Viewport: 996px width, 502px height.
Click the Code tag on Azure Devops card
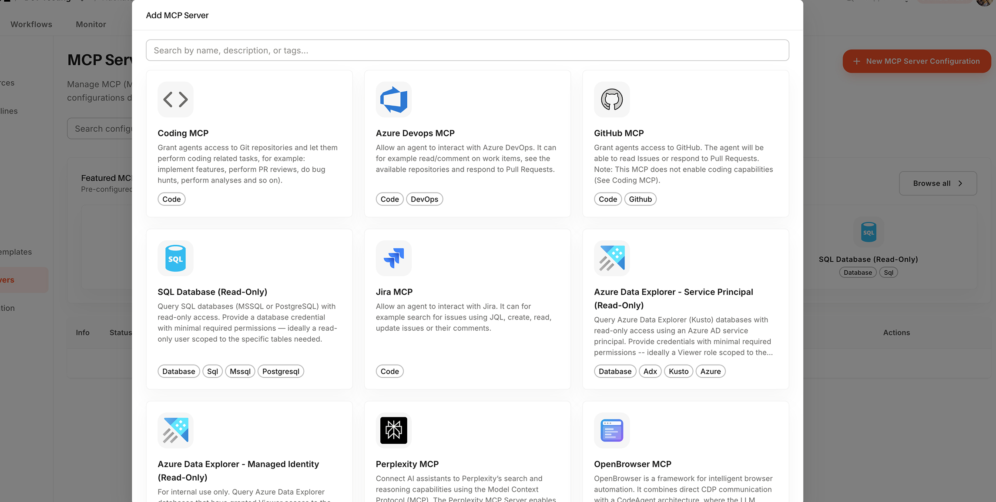tap(389, 199)
